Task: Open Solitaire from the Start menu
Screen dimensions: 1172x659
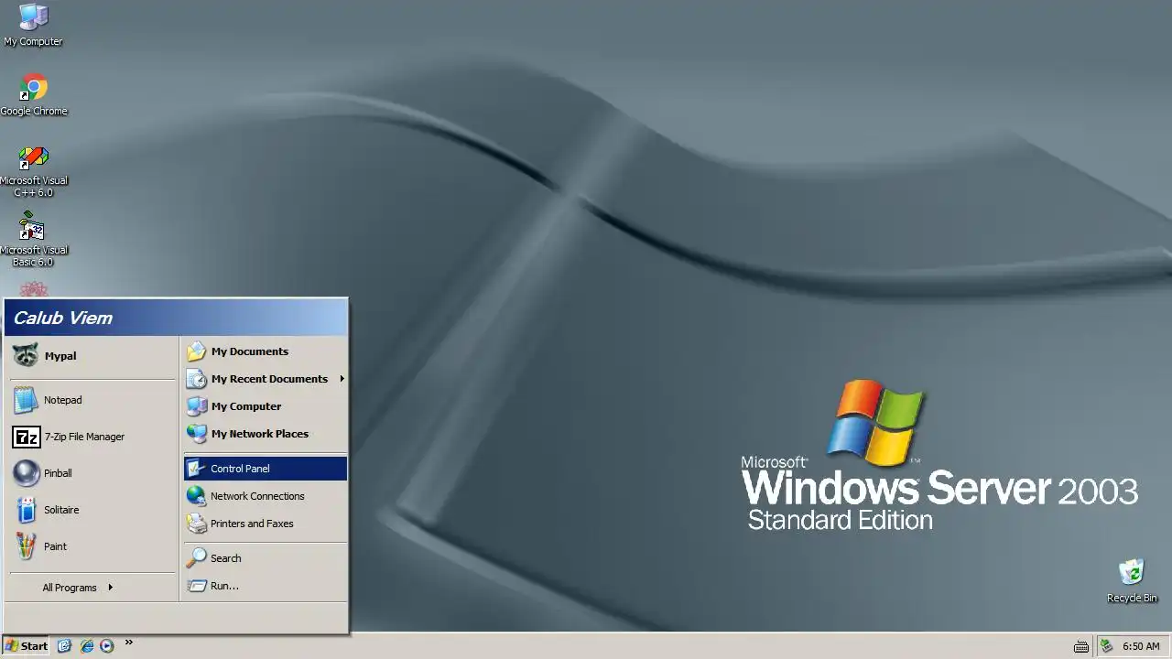Action: pos(92,510)
